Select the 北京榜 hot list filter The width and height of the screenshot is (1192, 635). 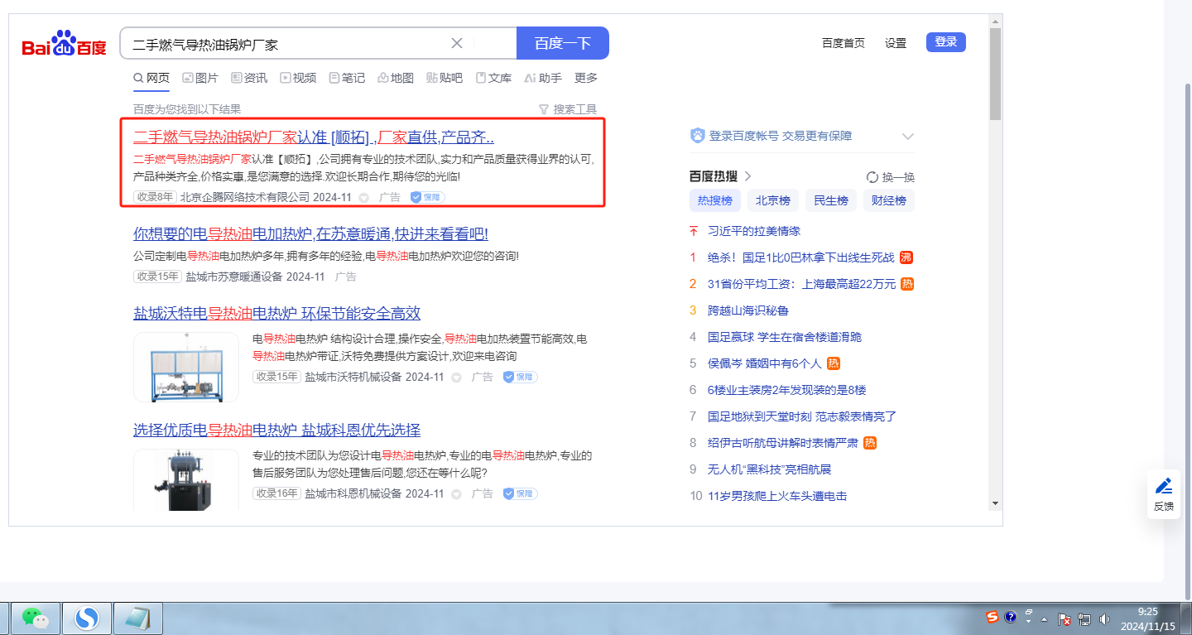click(772, 200)
